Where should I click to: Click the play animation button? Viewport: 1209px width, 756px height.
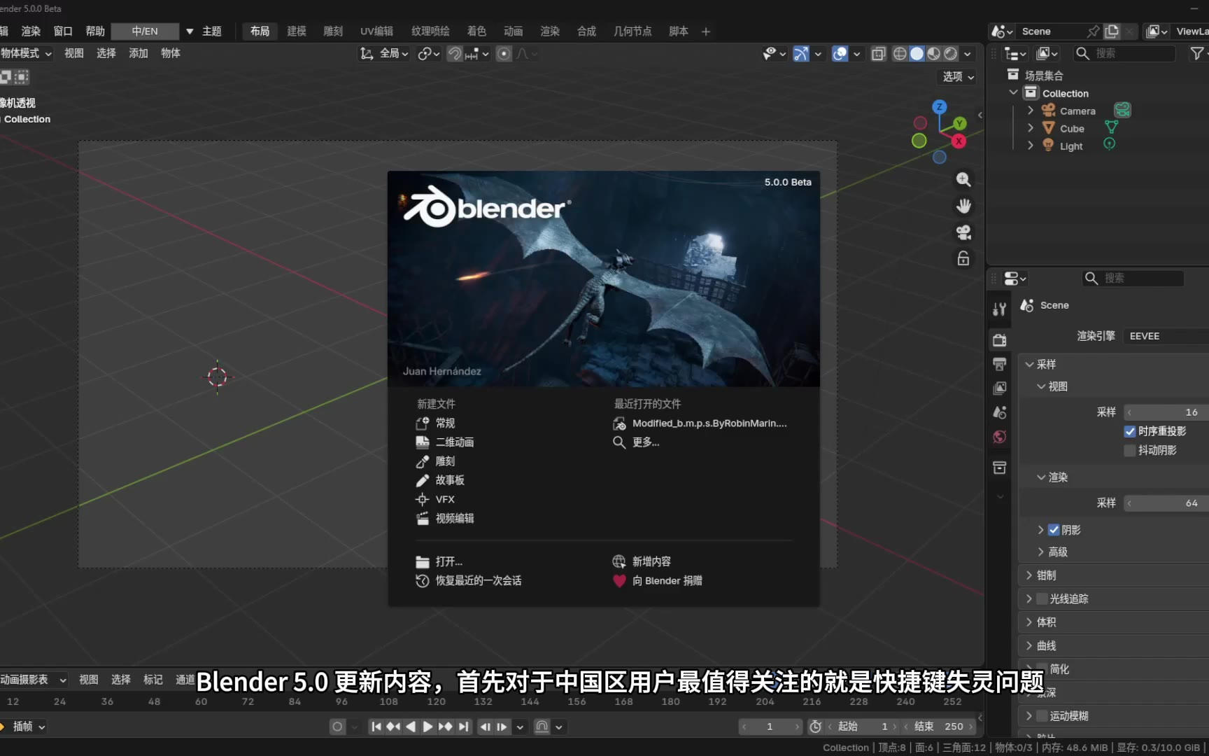pyautogui.click(x=427, y=727)
